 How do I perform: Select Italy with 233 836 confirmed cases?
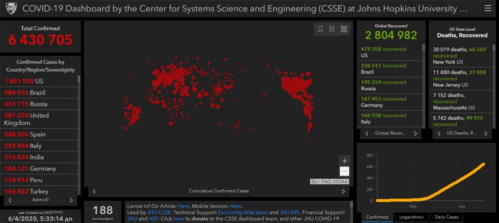coord(39,146)
